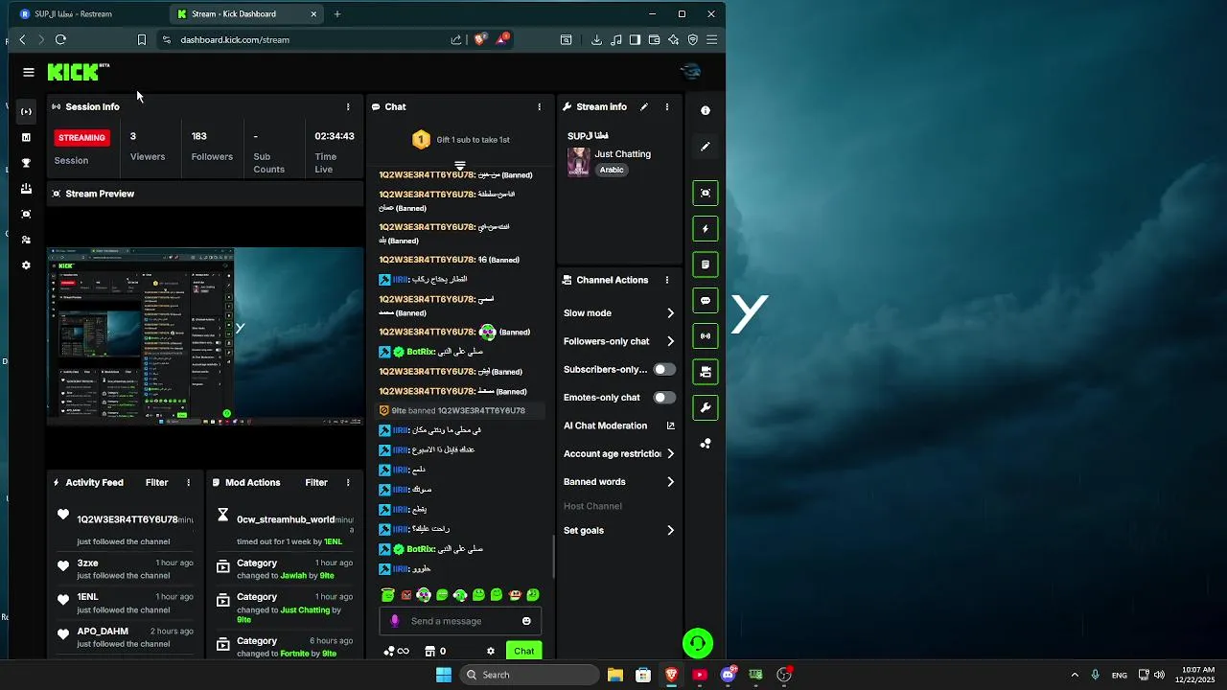Open the Stream section in left sidebar

[x=26, y=111]
